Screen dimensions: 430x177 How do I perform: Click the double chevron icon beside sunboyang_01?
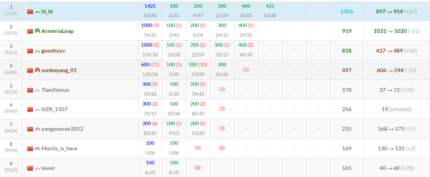(37, 70)
